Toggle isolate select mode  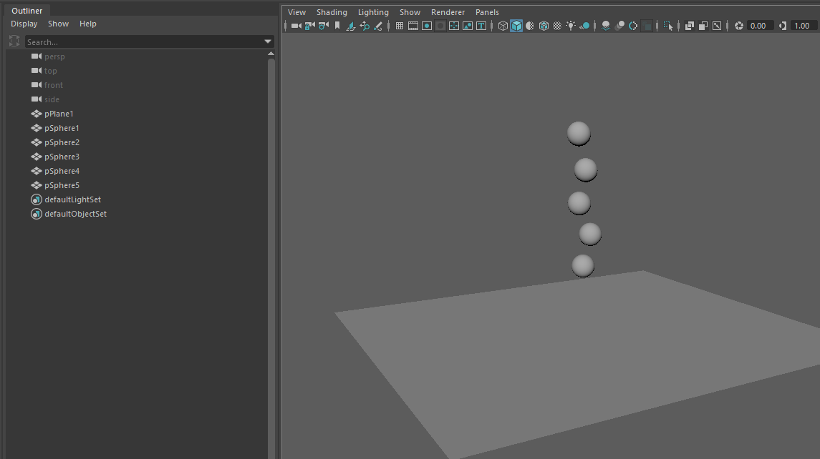pos(668,26)
